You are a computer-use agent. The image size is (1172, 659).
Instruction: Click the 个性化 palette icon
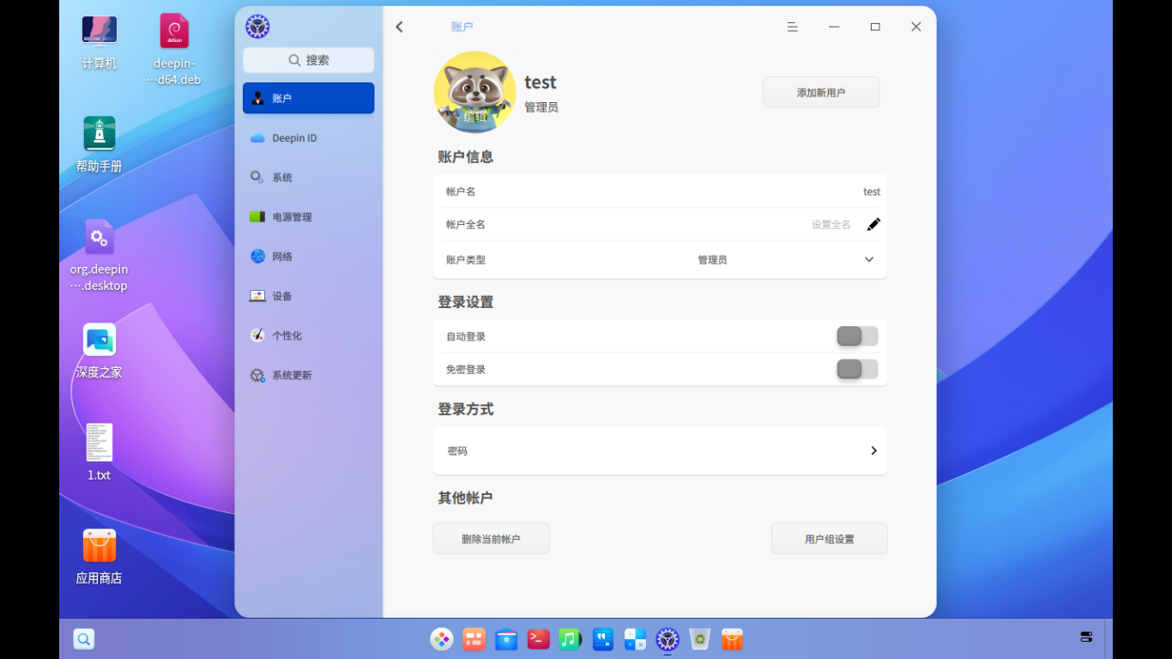(x=257, y=335)
